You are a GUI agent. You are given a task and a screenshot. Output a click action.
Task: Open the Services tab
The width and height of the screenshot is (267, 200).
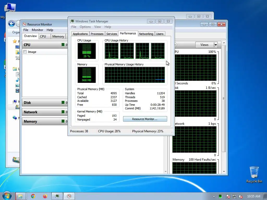click(x=112, y=34)
